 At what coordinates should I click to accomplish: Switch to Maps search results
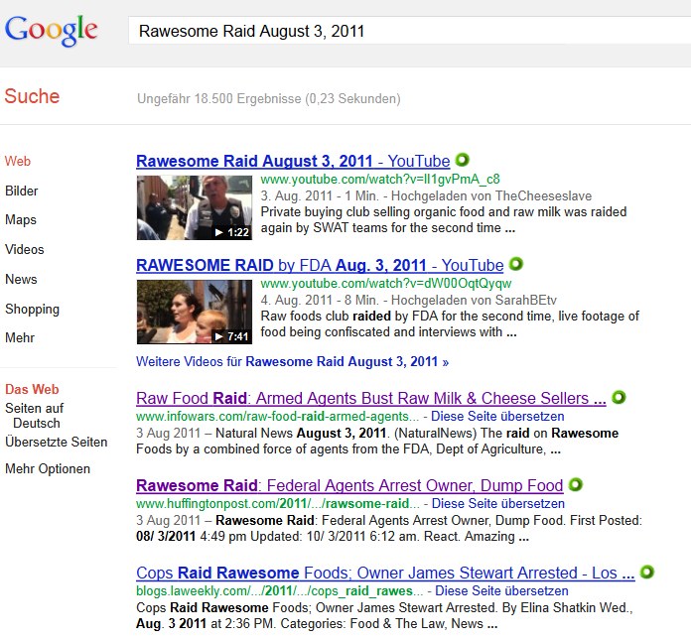click(21, 220)
